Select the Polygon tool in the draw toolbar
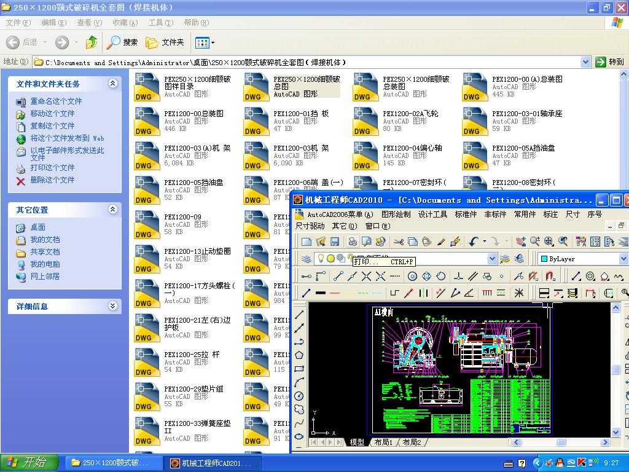 [x=299, y=355]
